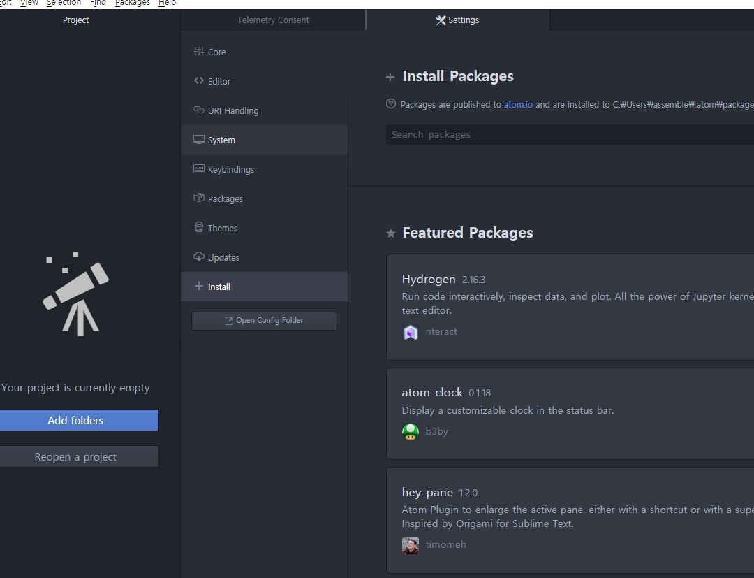Click Reopen a project button

pos(75,457)
